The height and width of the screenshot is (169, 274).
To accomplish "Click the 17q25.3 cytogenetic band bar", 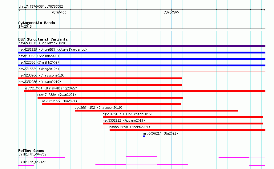I will (x=142, y=30).
